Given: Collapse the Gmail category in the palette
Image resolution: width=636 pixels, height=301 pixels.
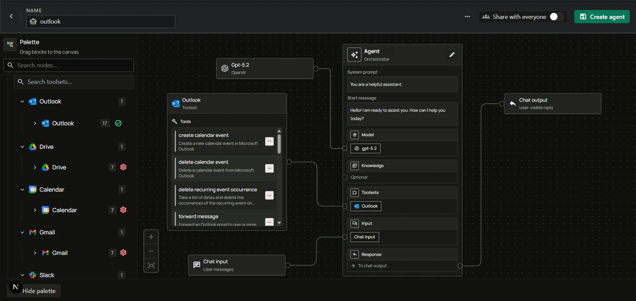Looking at the screenshot, I should [22, 232].
